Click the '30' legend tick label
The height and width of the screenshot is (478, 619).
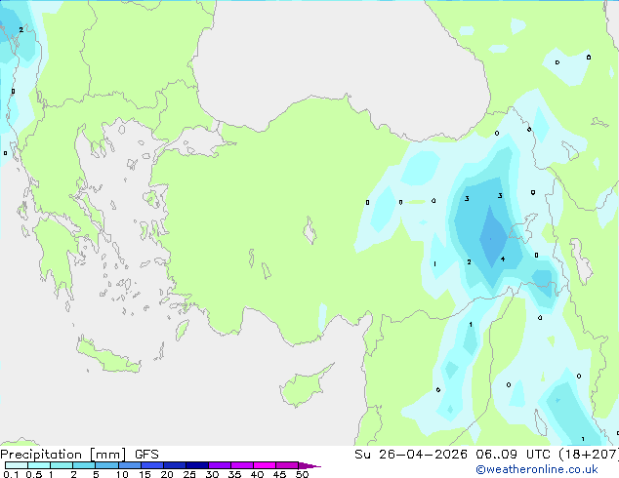click(x=213, y=474)
